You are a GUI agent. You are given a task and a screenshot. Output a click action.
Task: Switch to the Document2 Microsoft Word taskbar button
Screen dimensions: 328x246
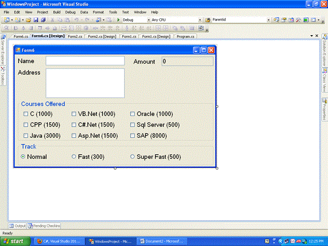[161, 241]
